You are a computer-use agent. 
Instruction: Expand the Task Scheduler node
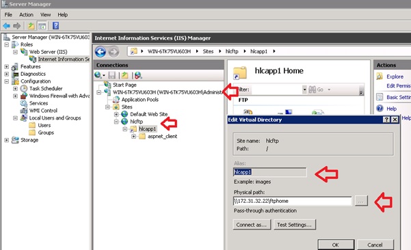click(x=16, y=89)
